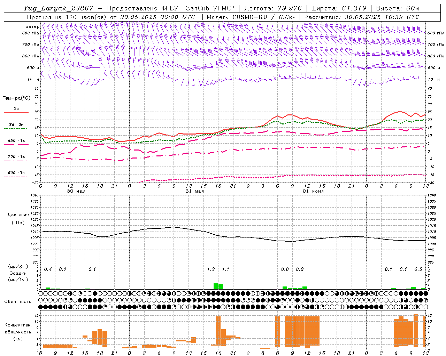446x356 pixels.
Task: Click the (мм/1ч.) precipitation unit label
Action: coord(18,280)
